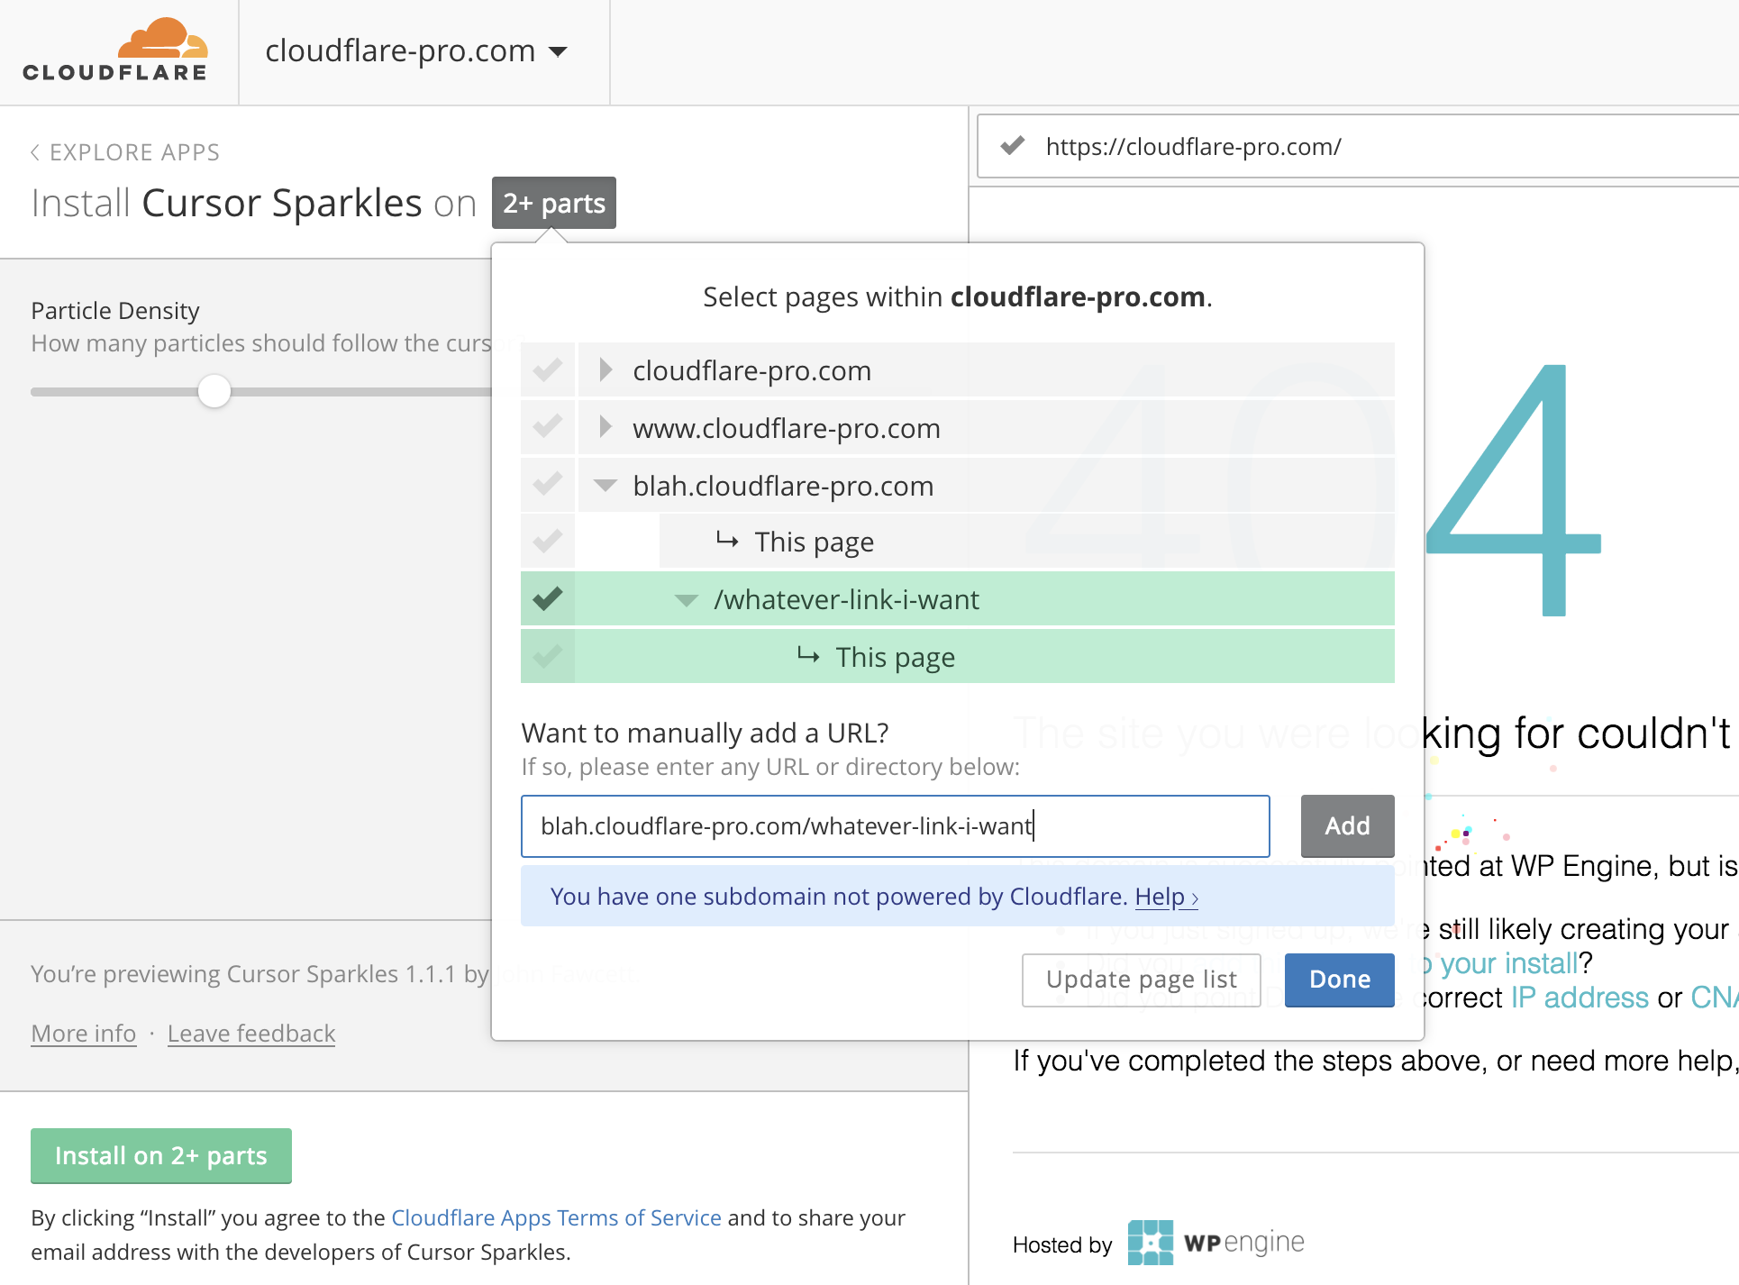Viewport: 1739px width, 1285px height.
Task: Drag the Particle Density slider
Action: [x=214, y=391]
